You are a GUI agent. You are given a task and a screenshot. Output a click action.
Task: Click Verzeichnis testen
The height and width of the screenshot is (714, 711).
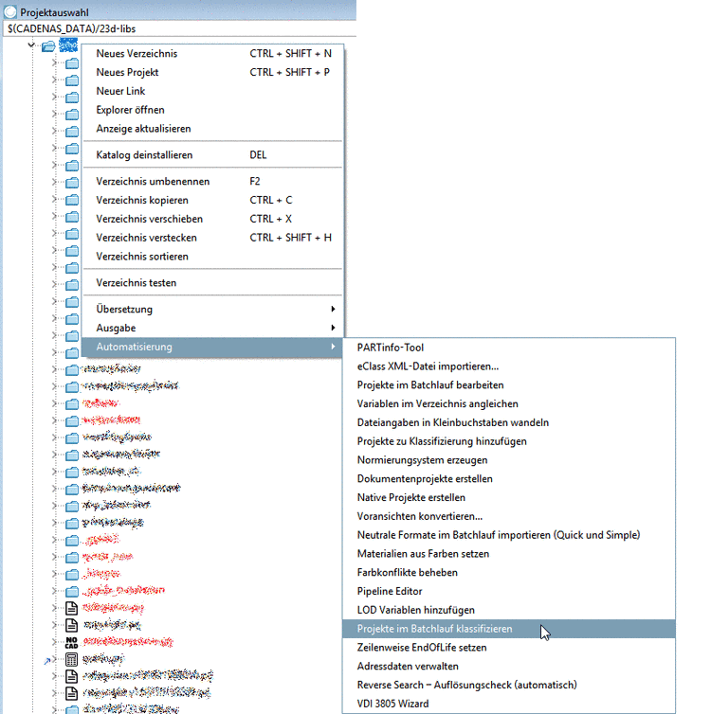click(212, 283)
